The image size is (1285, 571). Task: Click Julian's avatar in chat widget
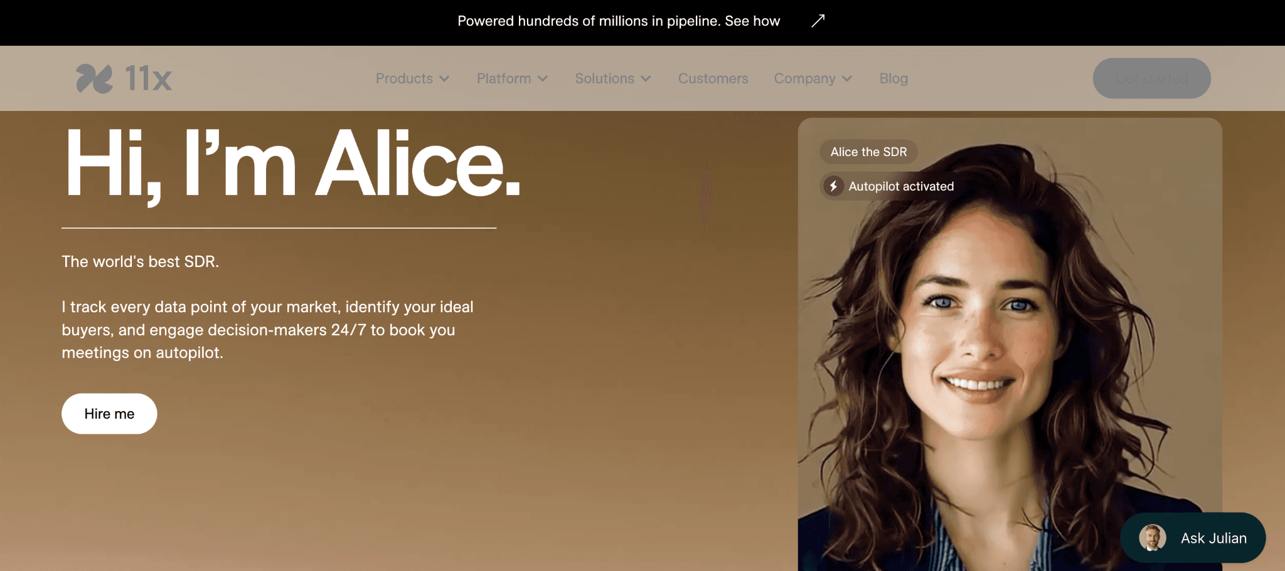tap(1153, 538)
